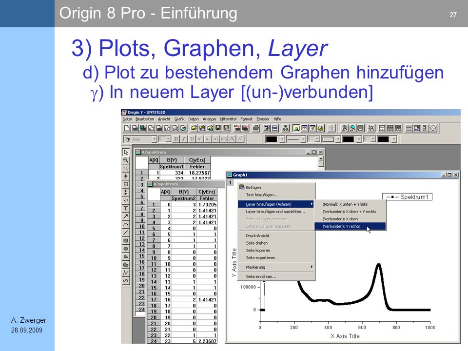Click the last black fill color swatch
The image size is (468, 351).
[x=384, y=139]
